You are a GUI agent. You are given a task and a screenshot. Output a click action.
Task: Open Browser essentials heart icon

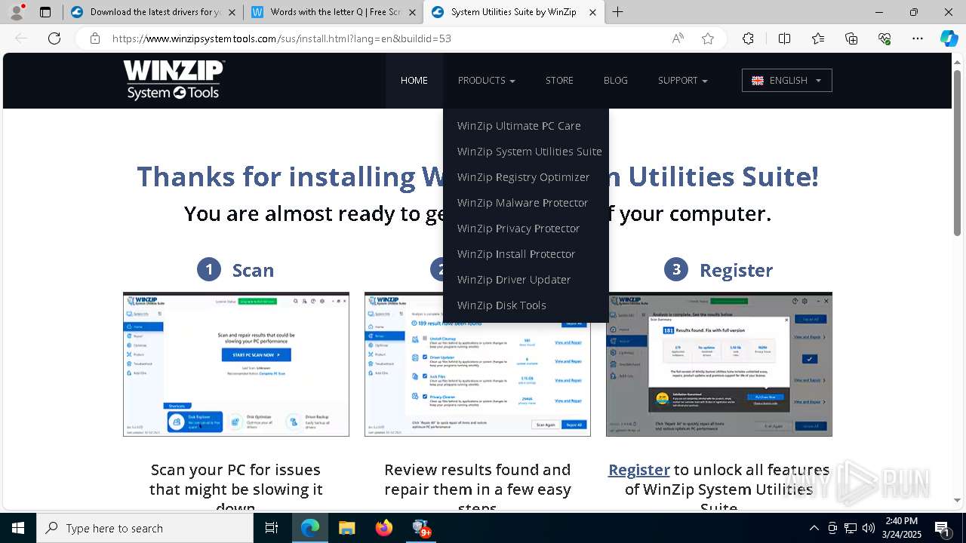point(884,38)
